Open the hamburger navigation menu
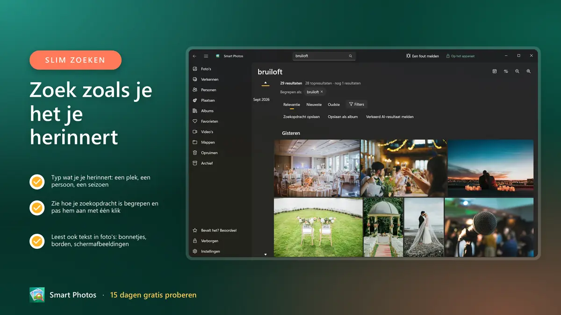 pos(206,56)
